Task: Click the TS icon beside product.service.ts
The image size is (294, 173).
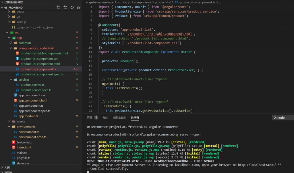Action: point(17,85)
